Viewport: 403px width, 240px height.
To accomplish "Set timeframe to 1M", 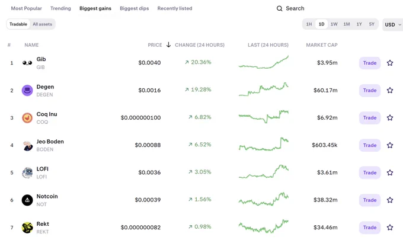I will click(347, 24).
